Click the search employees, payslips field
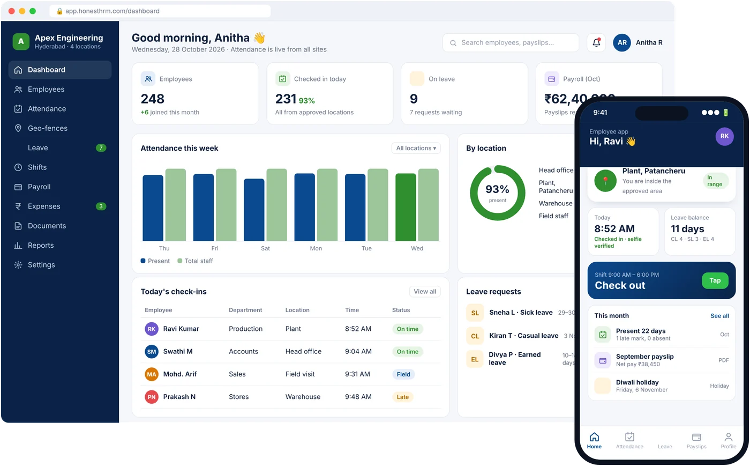 click(x=511, y=42)
